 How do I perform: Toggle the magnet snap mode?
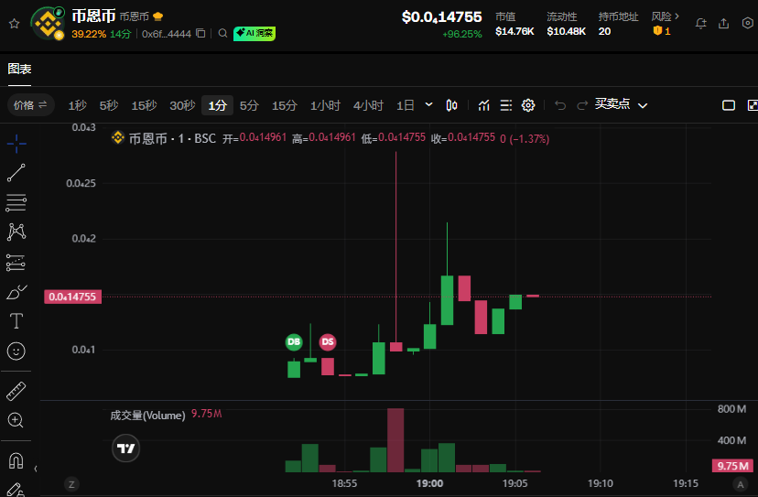click(16, 459)
